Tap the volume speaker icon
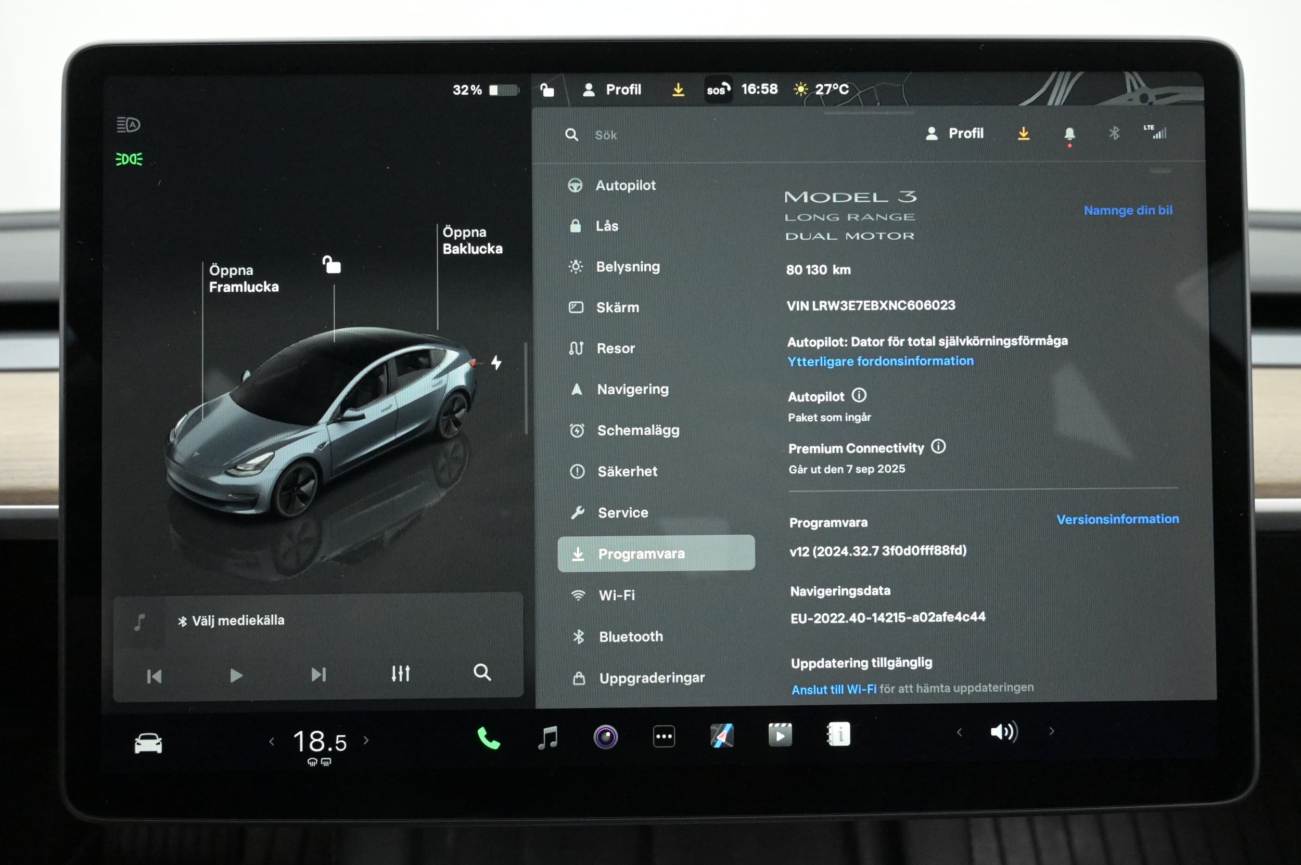The height and width of the screenshot is (865, 1301). (1004, 732)
